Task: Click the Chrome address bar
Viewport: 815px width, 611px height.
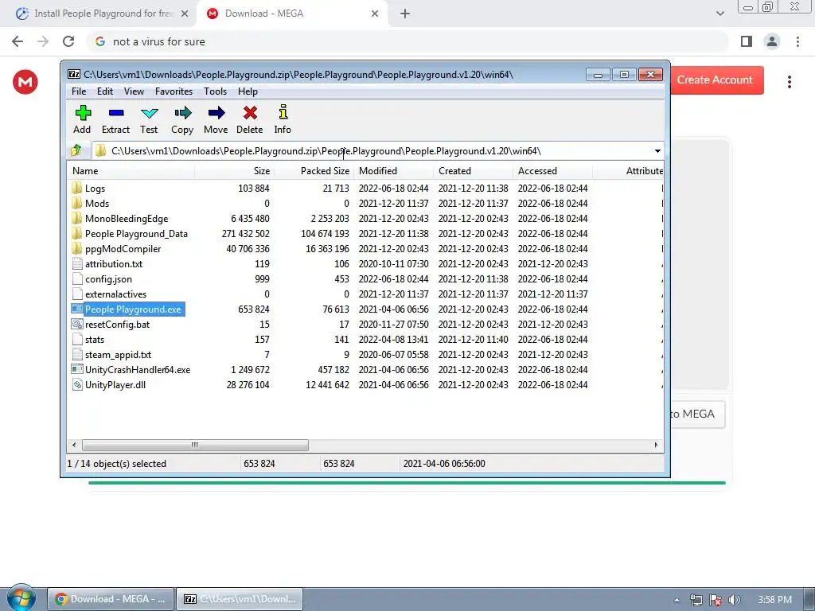Action: point(408,41)
